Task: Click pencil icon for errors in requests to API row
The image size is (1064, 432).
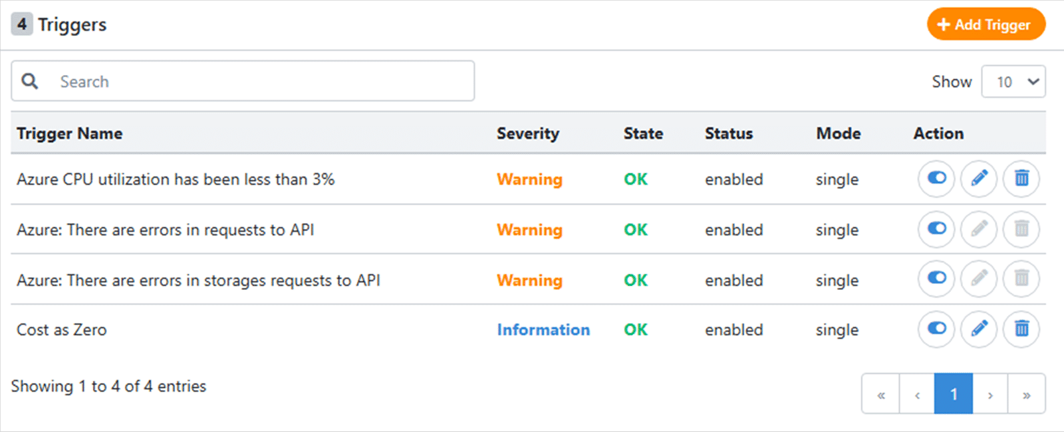Action: (979, 229)
